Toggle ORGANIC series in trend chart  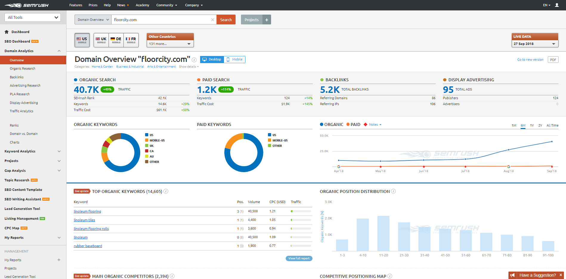(331, 124)
